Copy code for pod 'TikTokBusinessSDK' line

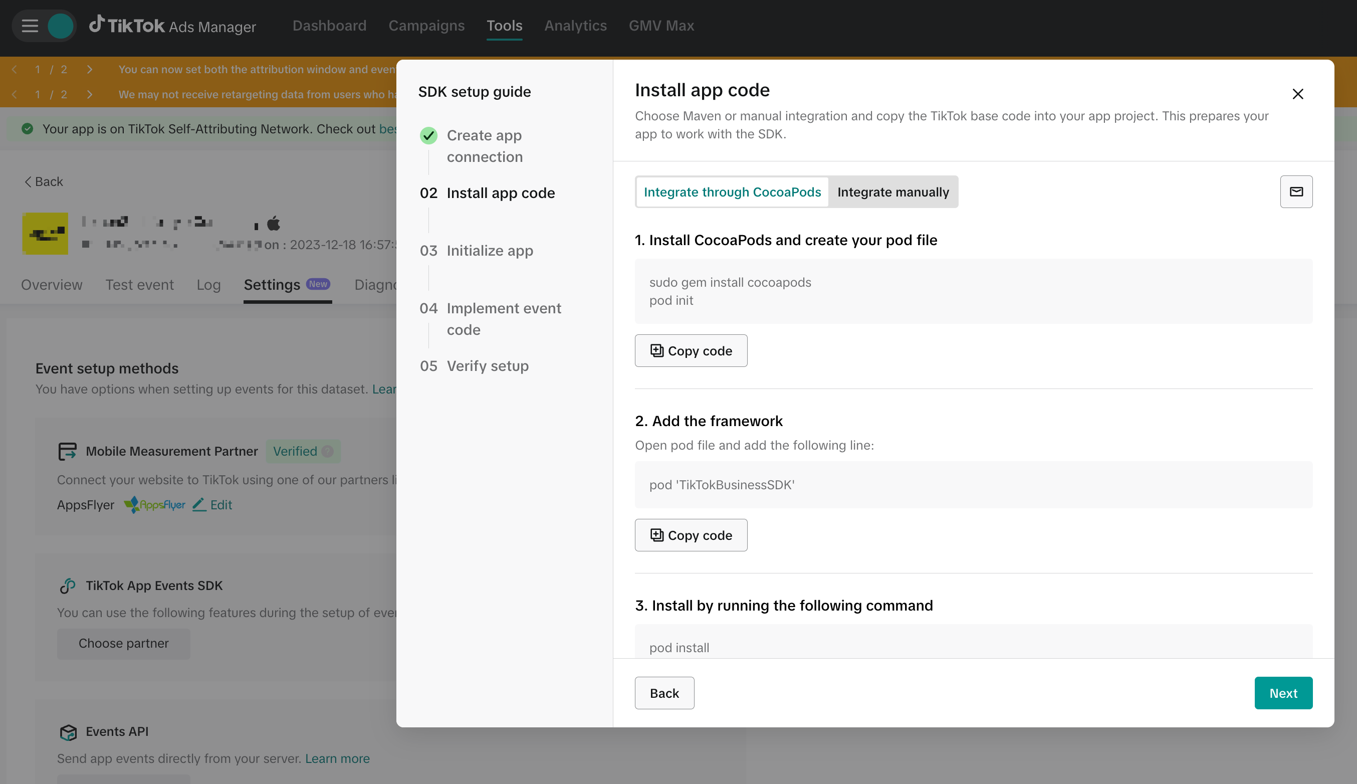pyautogui.click(x=691, y=535)
